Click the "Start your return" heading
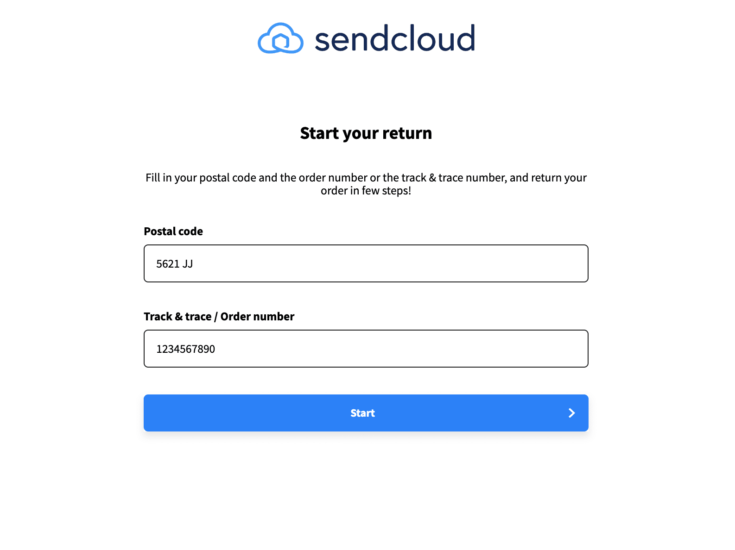Image resolution: width=735 pixels, height=550 pixels. coord(366,133)
